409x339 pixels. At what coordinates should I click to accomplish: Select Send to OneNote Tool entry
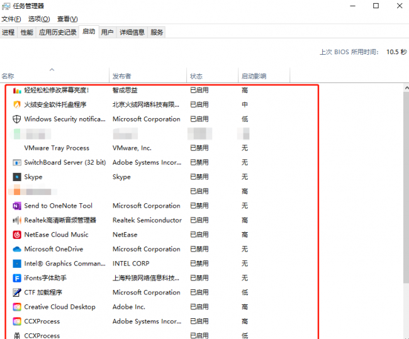[58, 206]
